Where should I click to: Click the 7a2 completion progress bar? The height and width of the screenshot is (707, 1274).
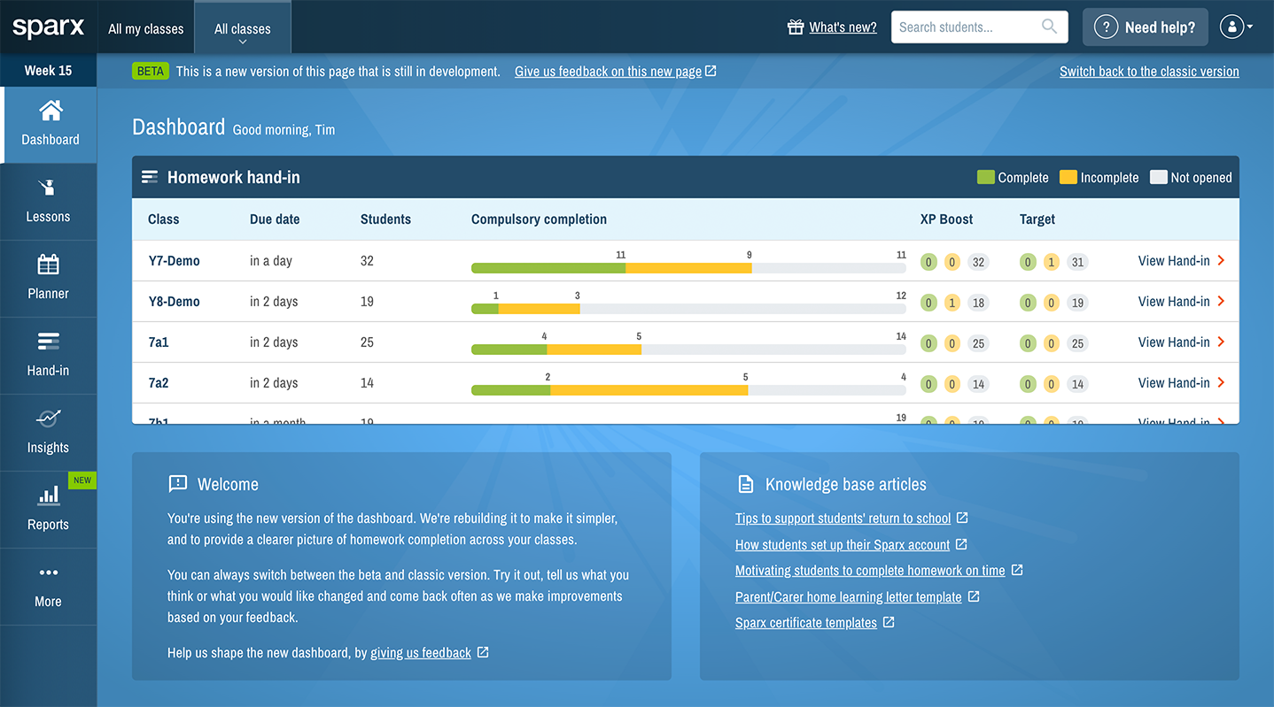pos(688,390)
